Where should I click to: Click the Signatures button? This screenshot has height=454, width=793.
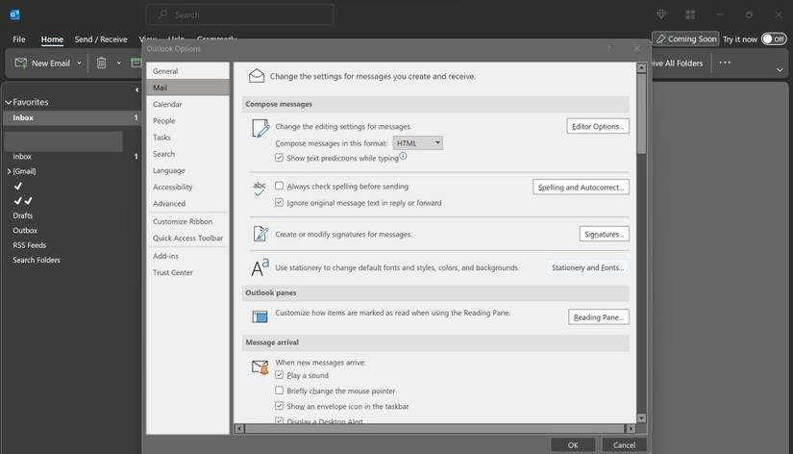point(604,234)
